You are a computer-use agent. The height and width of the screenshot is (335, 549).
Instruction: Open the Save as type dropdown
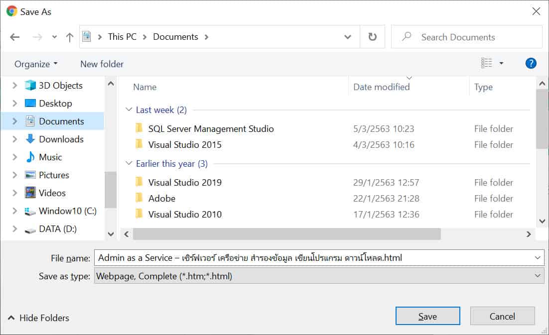coord(319,276)
